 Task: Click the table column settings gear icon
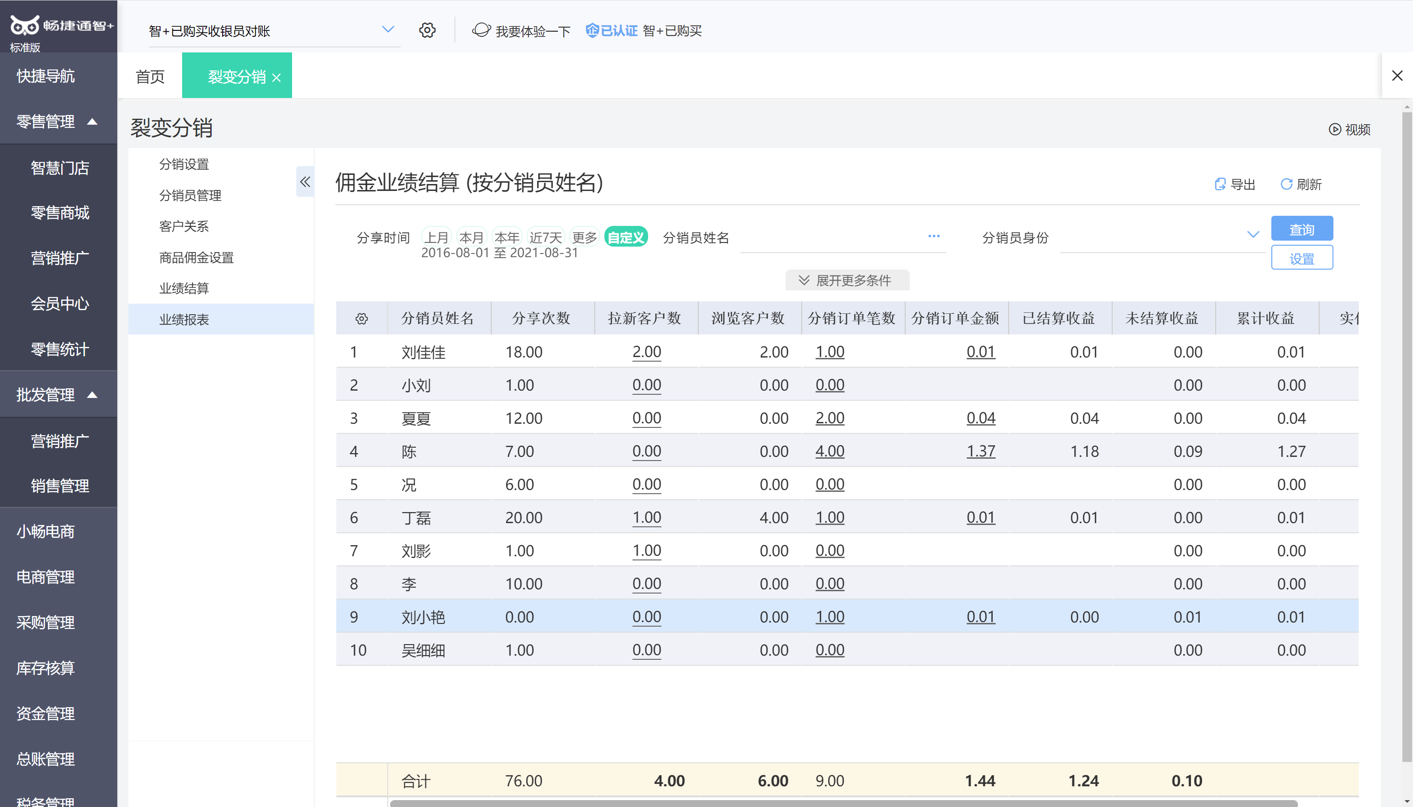tap(362, 319)
